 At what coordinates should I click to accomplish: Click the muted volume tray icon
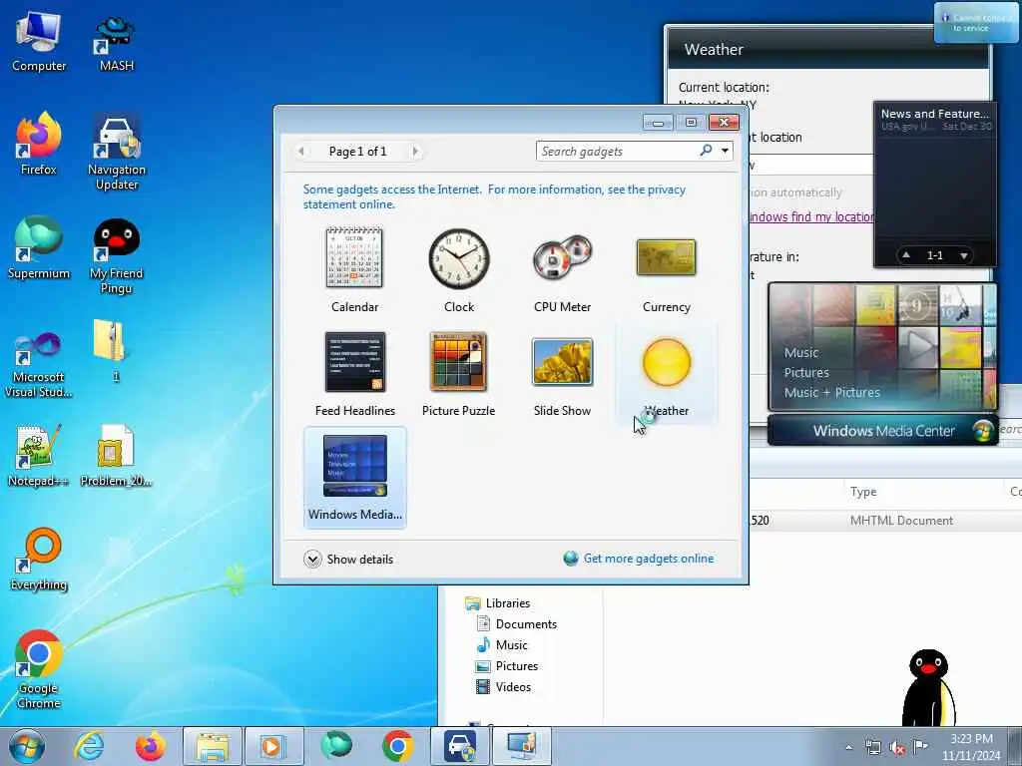click(x=897, y=748)
